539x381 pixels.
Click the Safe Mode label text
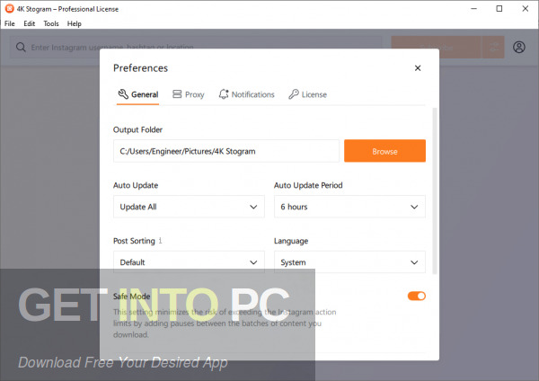click(x=132, y=297)
